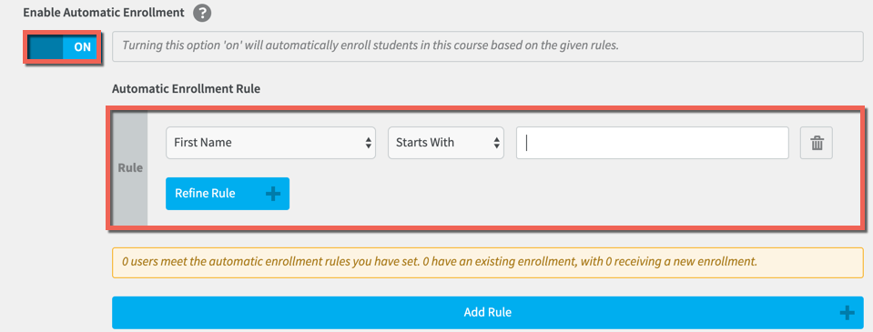The image size is (873, 332).
Task: Click the plus icon on the Add Rule bar
Action: 847,313
